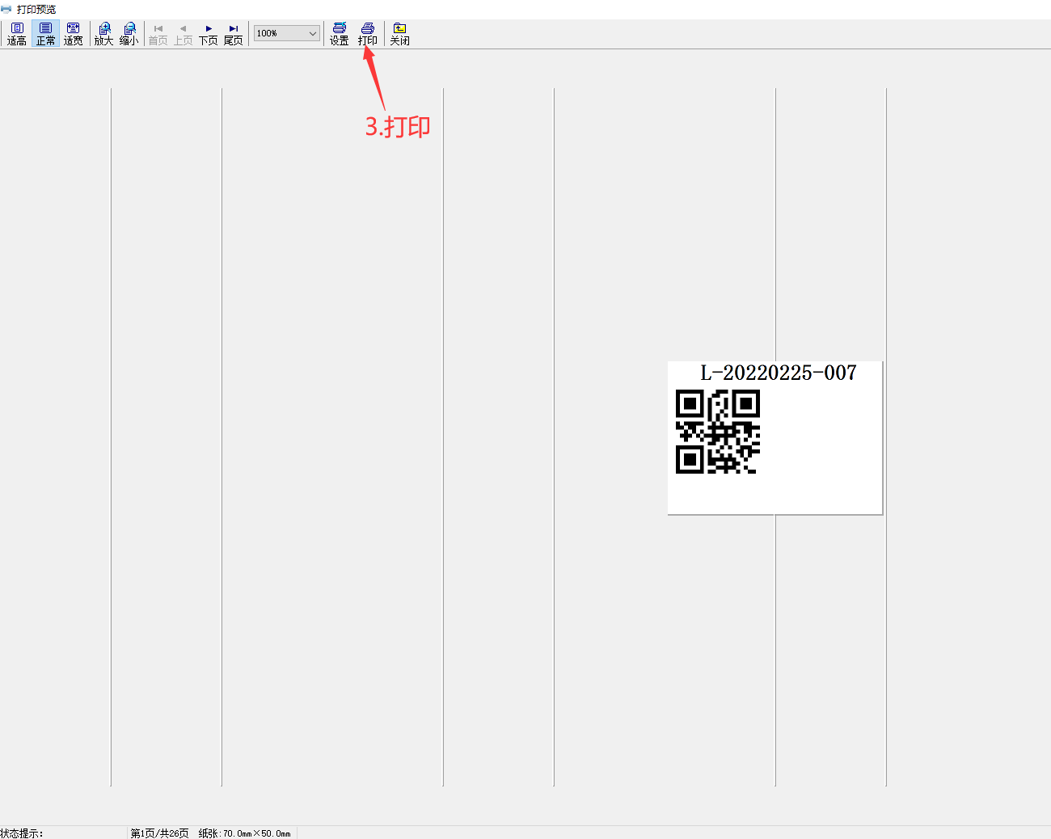Zoom out using the 缩小 magnifier

(129, 34)
